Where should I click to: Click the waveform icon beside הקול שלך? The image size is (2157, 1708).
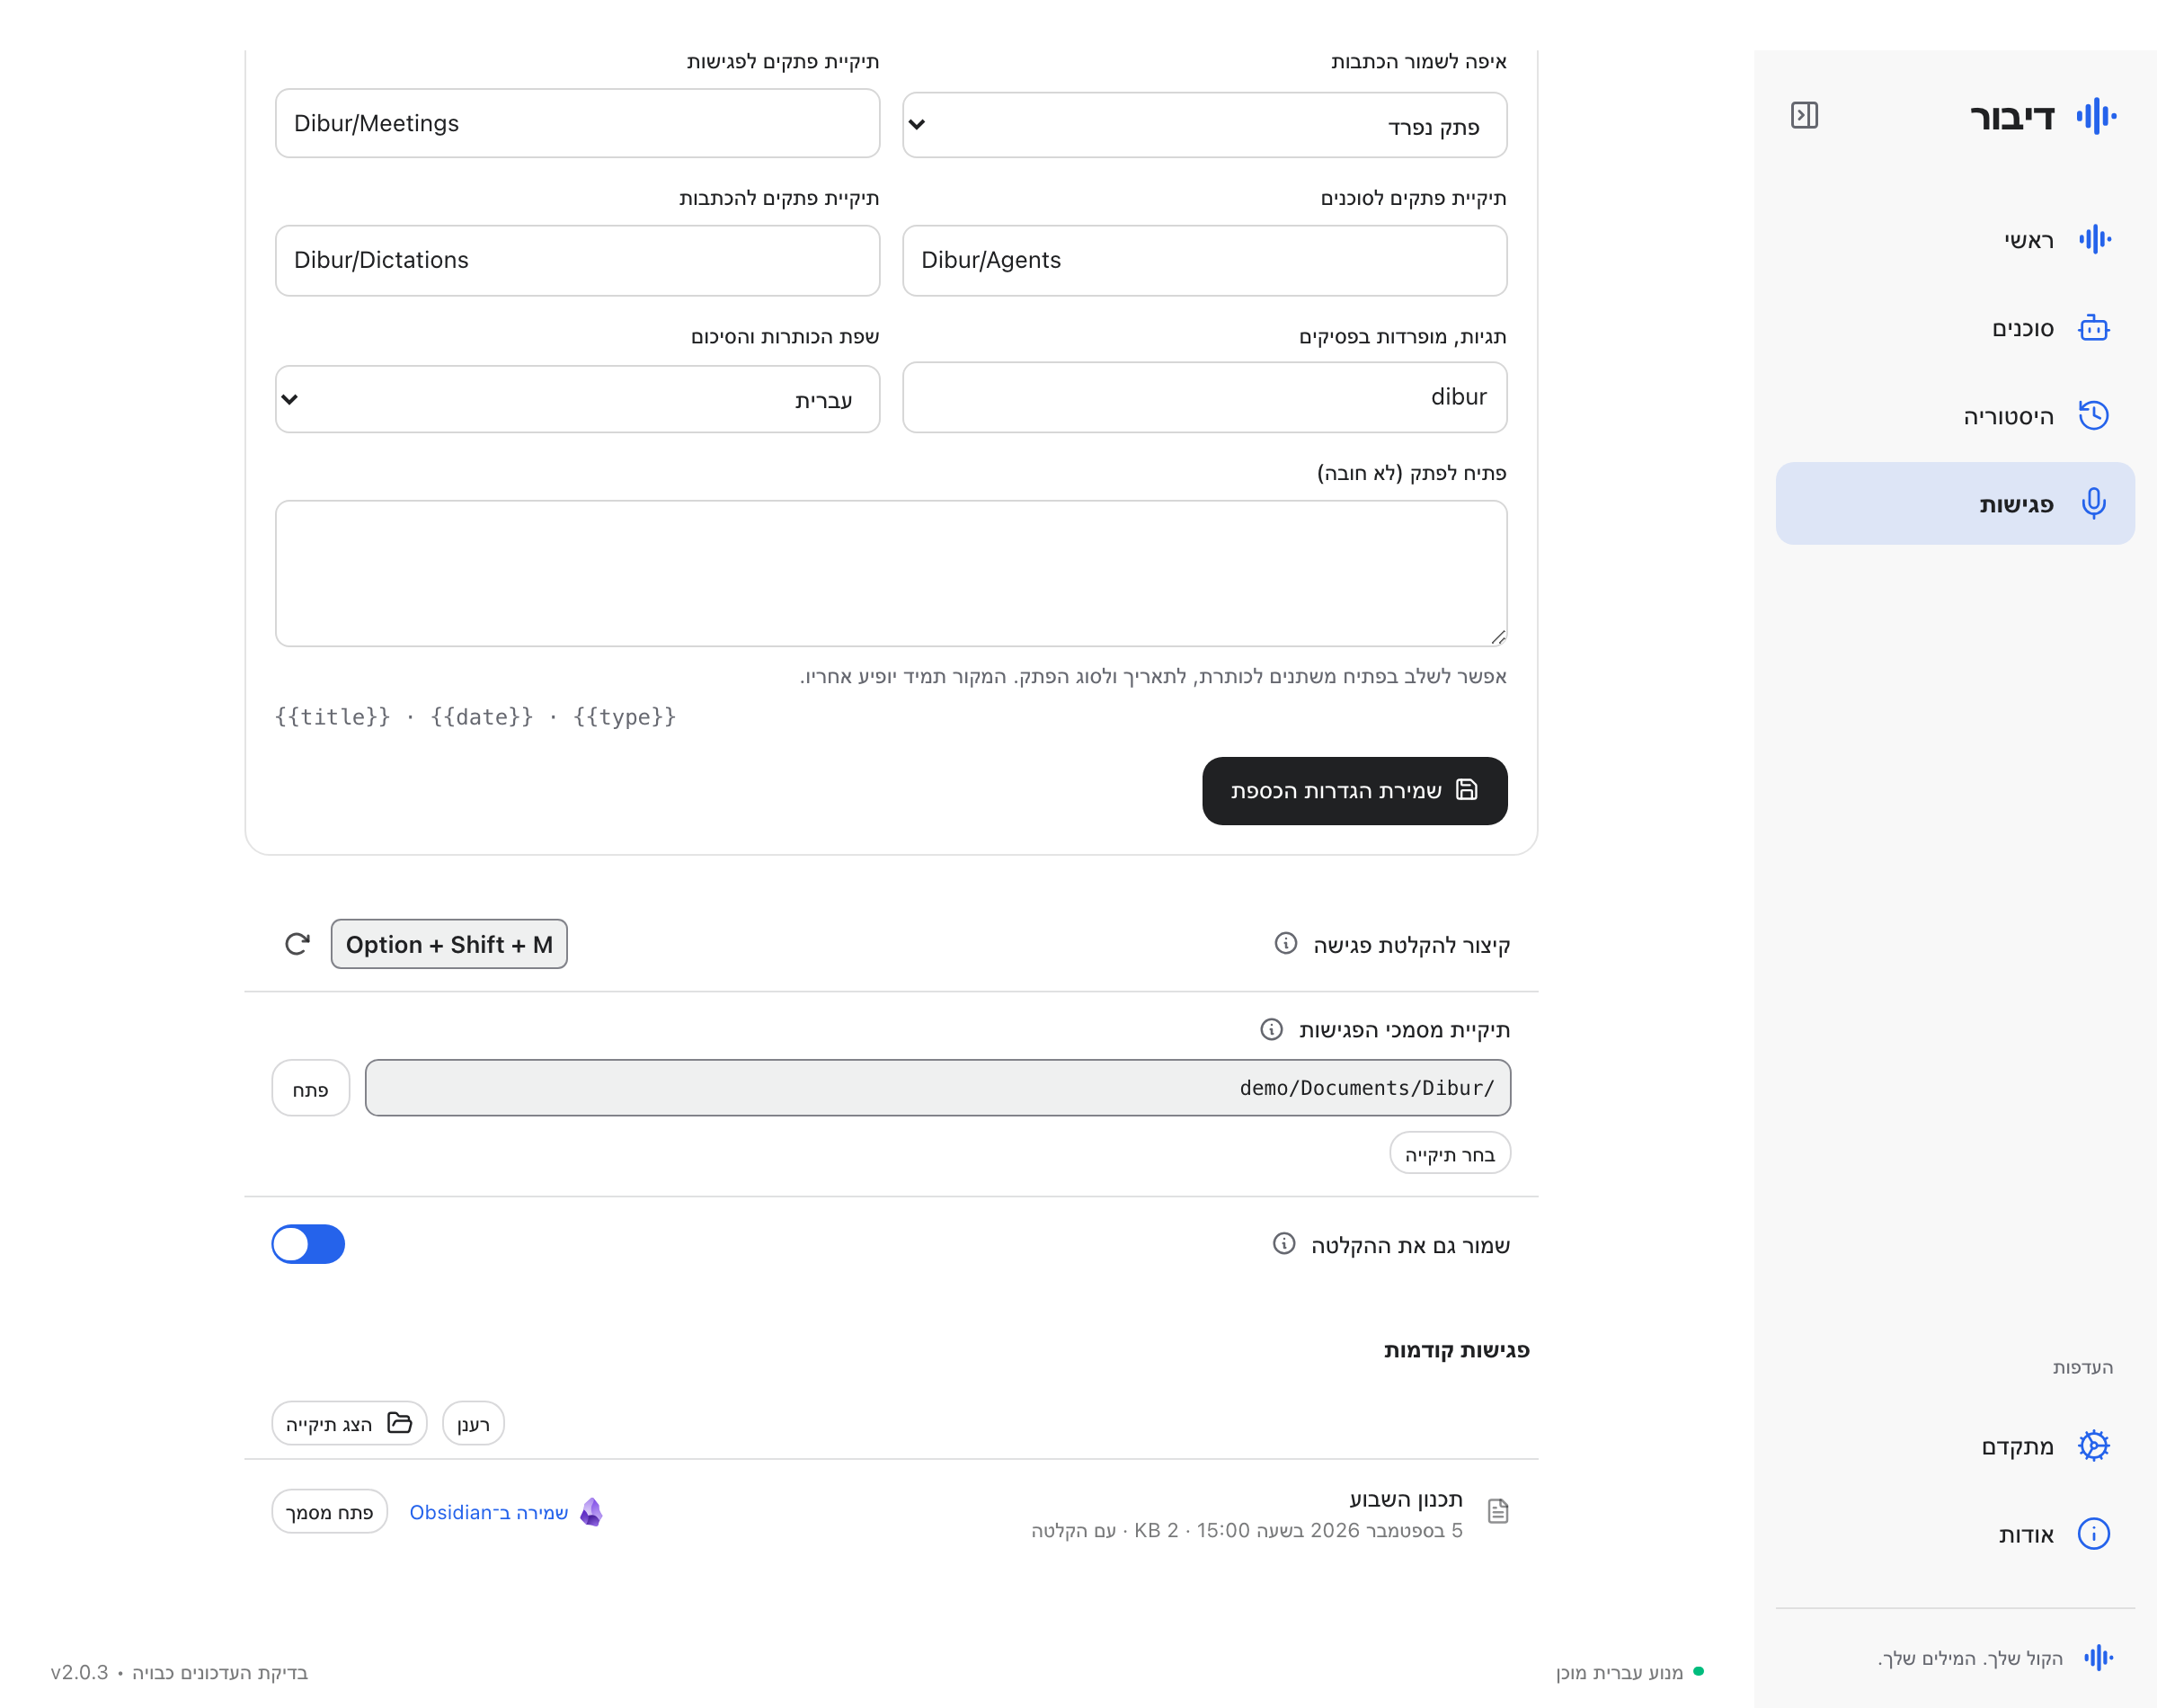pos(2098,1658)
